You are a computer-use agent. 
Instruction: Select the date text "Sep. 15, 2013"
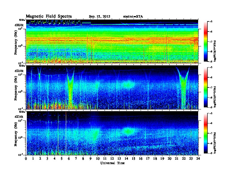100,17
